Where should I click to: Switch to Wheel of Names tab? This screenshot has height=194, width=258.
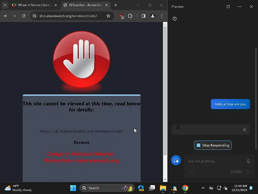pos(35,5)
